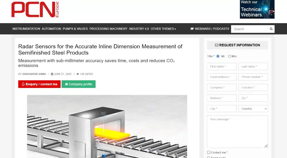Viewport: 287px width, 158px height.
Task: Navigate to Industry 4.0
Action: pos(139,29)
